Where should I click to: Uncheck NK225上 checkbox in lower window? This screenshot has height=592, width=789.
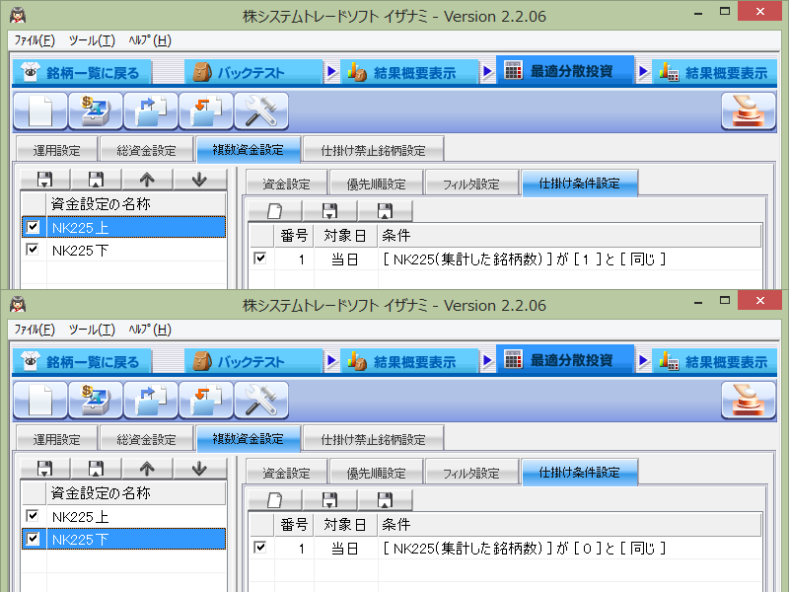pos(33,515)
